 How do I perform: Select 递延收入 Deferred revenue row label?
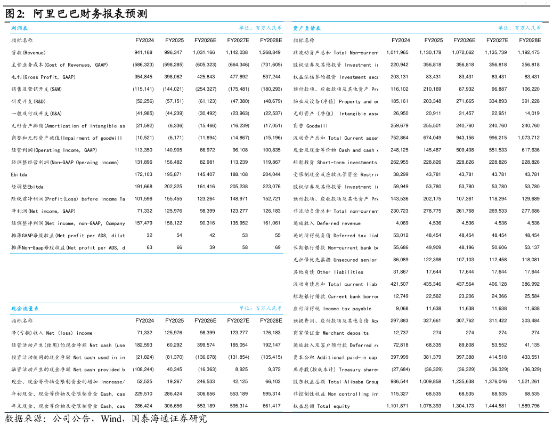coord(327,223)
